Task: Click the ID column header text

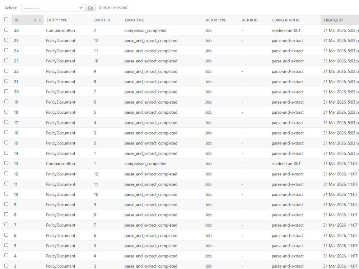Action: [x=16, y=20]
